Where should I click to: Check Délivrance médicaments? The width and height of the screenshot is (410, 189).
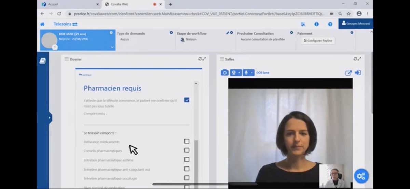pyautogui.click(x=187, y=141)
